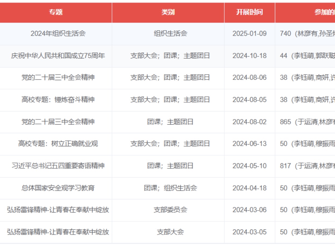
Task: Select the date 2025-01-09
Action: pos(249,34)
